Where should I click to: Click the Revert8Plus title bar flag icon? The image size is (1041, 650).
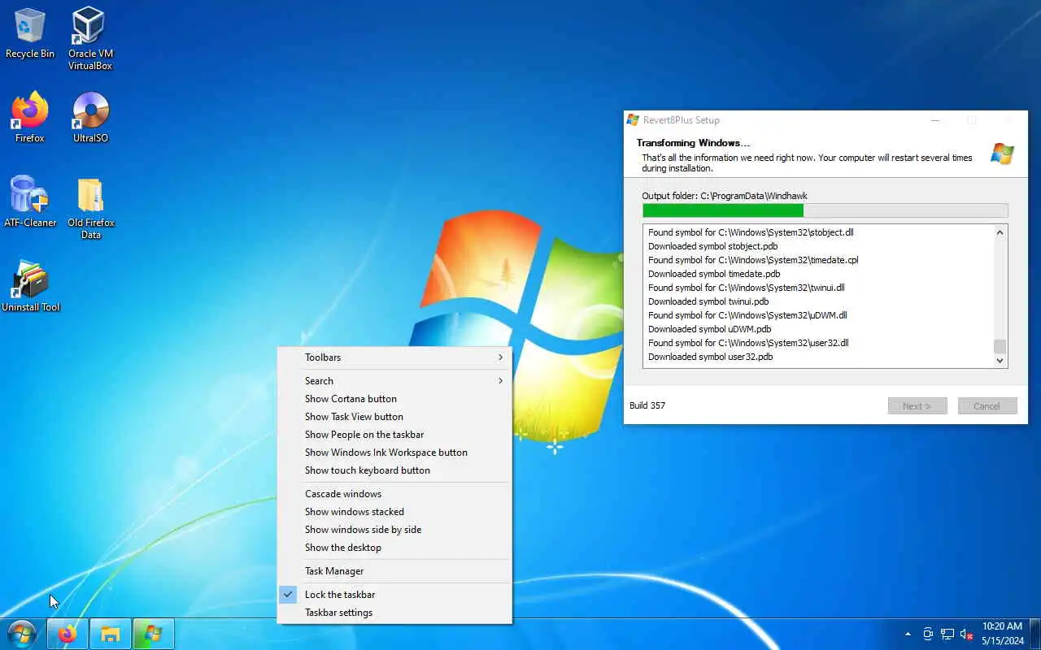pyautogui.click(x=633, y=120)
